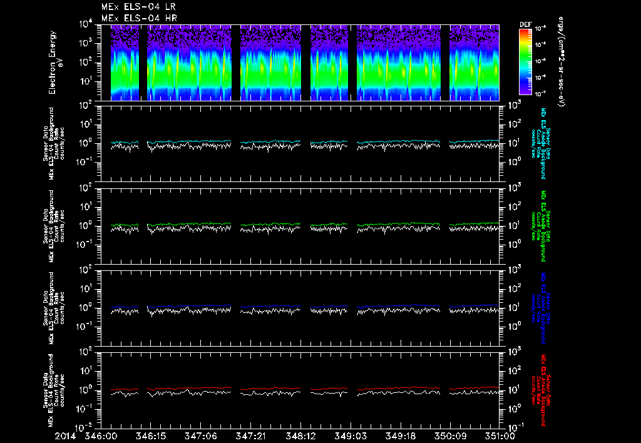Click the '347:06' time axis label
Screen dimensions: 641x443
pos(201,436)
